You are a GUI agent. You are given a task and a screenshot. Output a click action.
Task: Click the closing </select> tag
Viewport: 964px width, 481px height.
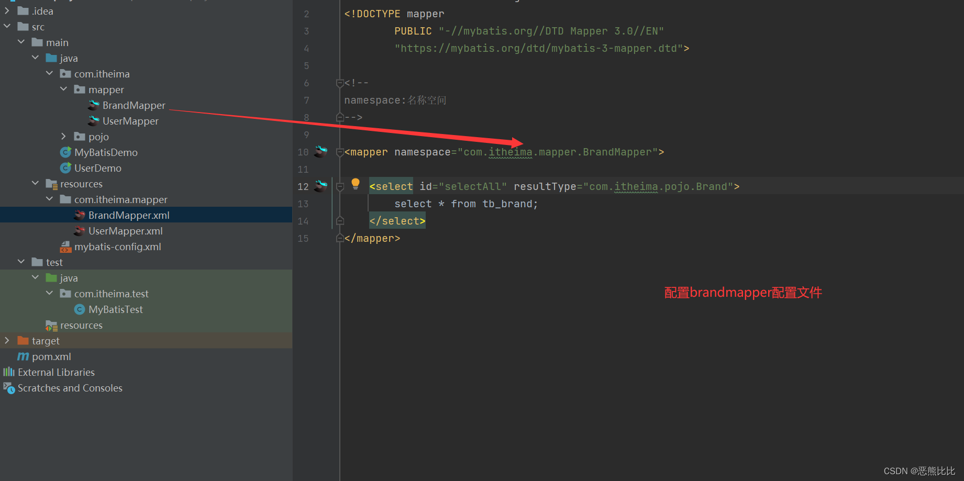(x=397, y=221)
